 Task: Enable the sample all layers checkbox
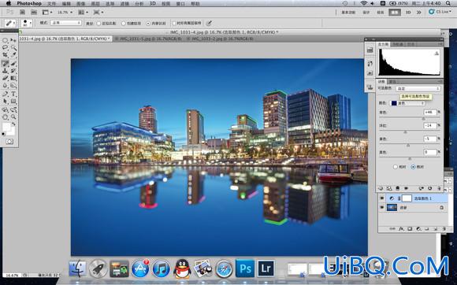174,23
